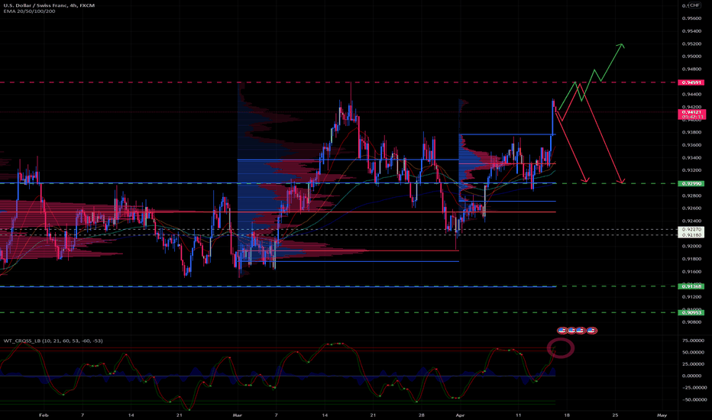Click the U.S. Dollar / Swiss Franc chart title
Viewport: 712px width, 420px height.
click(49, 5)
